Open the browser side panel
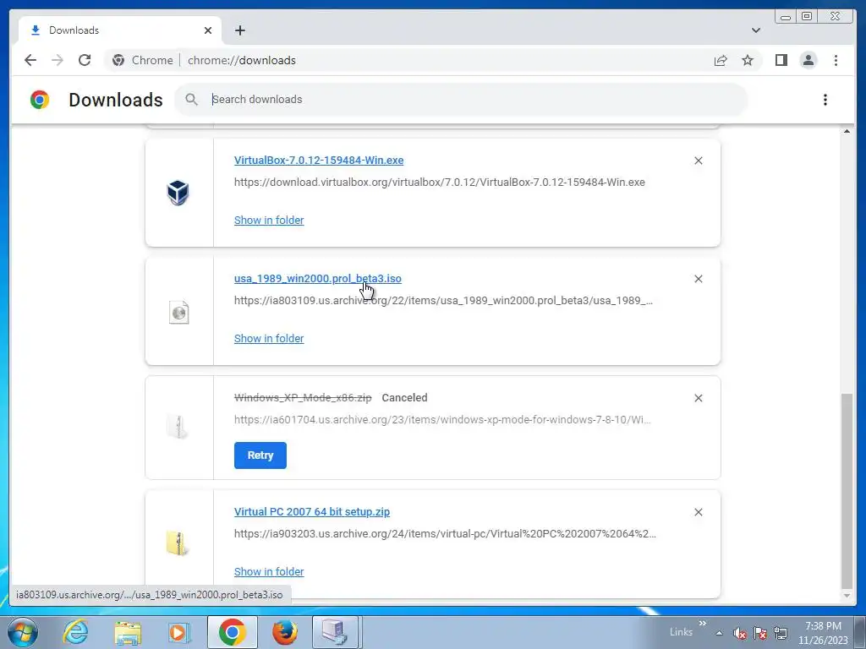The width and height of the screenshot is (866, 649). (x=781, y=60)
